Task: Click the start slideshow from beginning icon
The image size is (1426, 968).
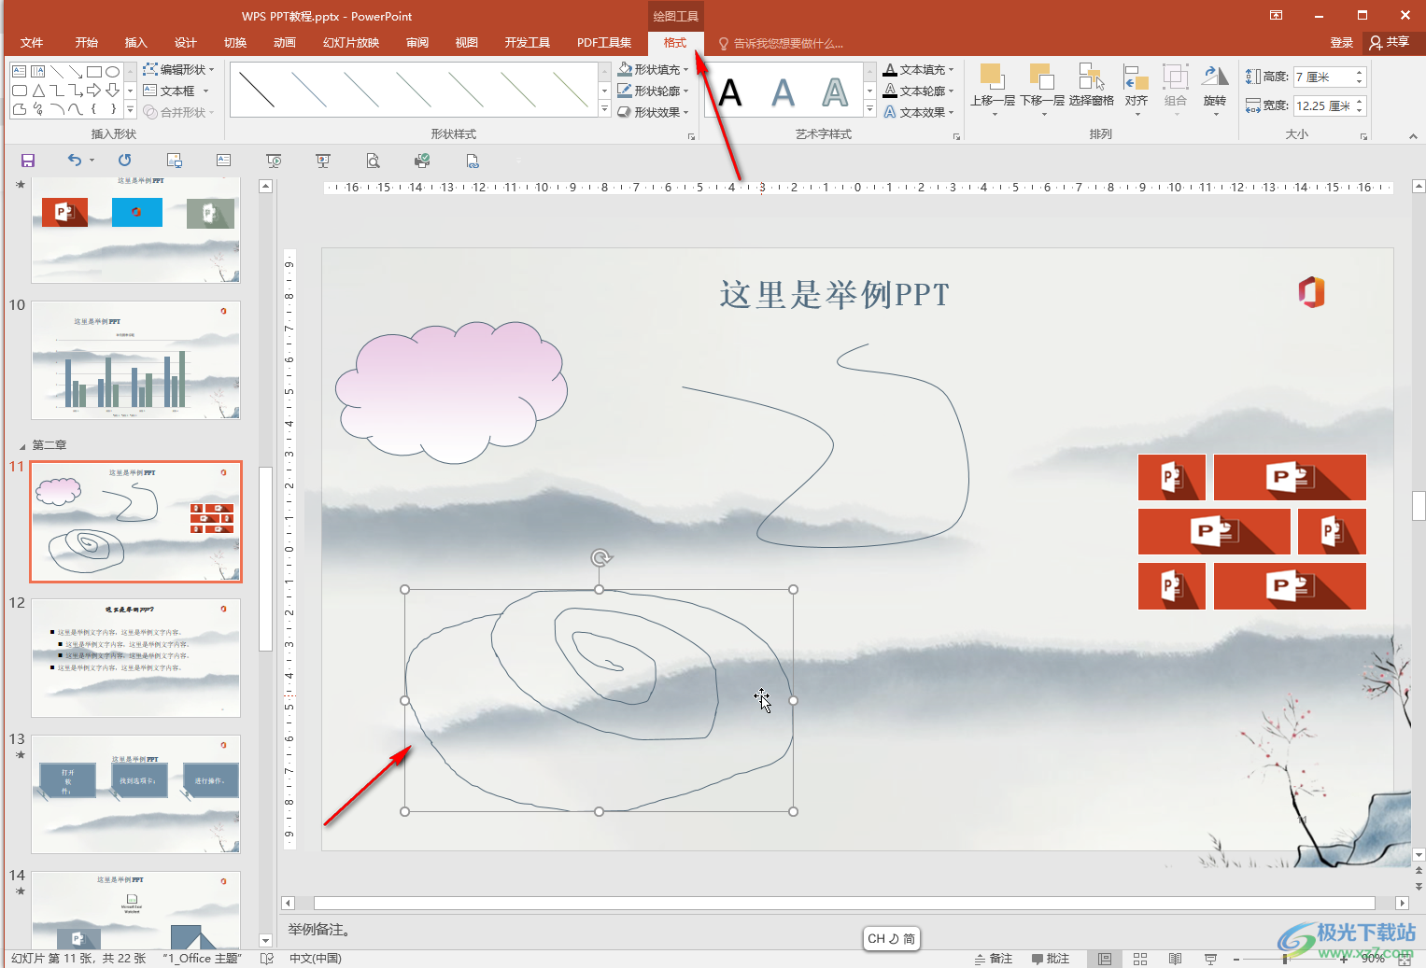Action: point(274,161)
